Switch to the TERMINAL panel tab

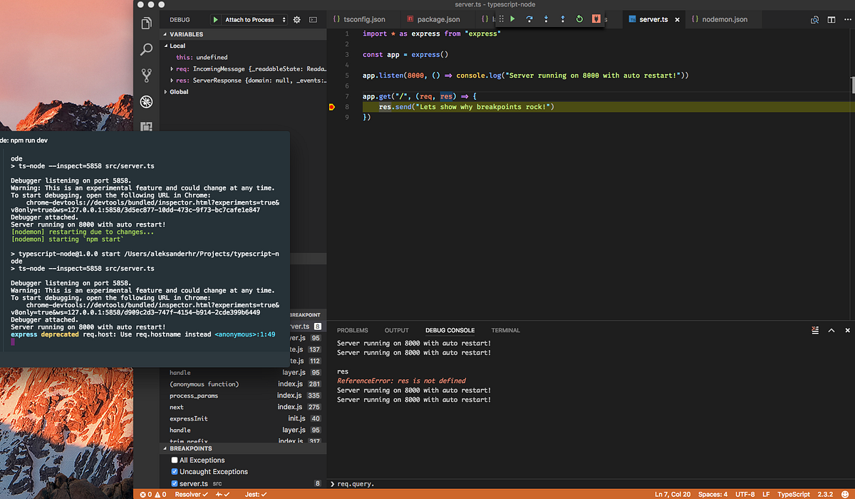pyautogui.click(x=505, y=330)
